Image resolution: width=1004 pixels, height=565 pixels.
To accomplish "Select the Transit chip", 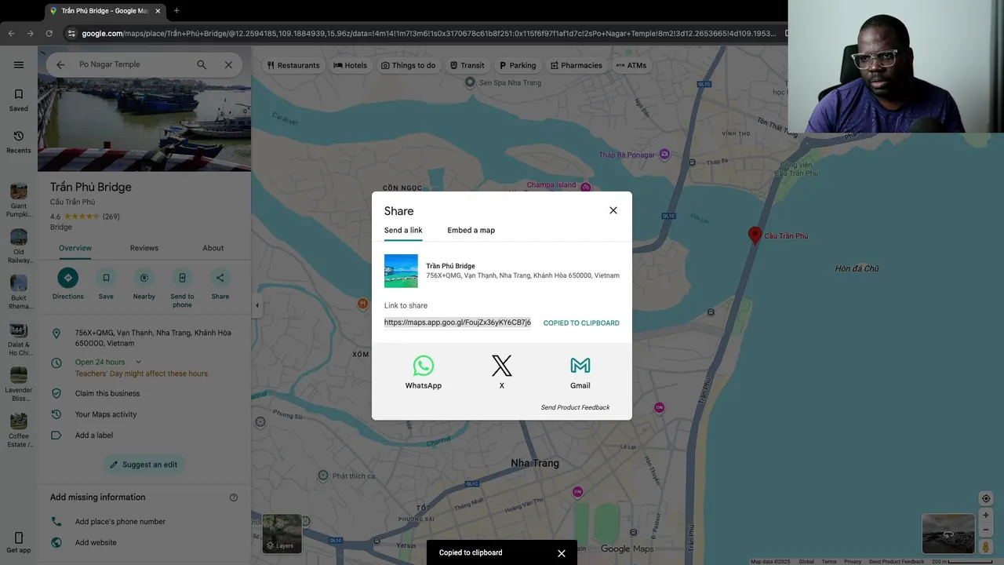I will point(467,65).
